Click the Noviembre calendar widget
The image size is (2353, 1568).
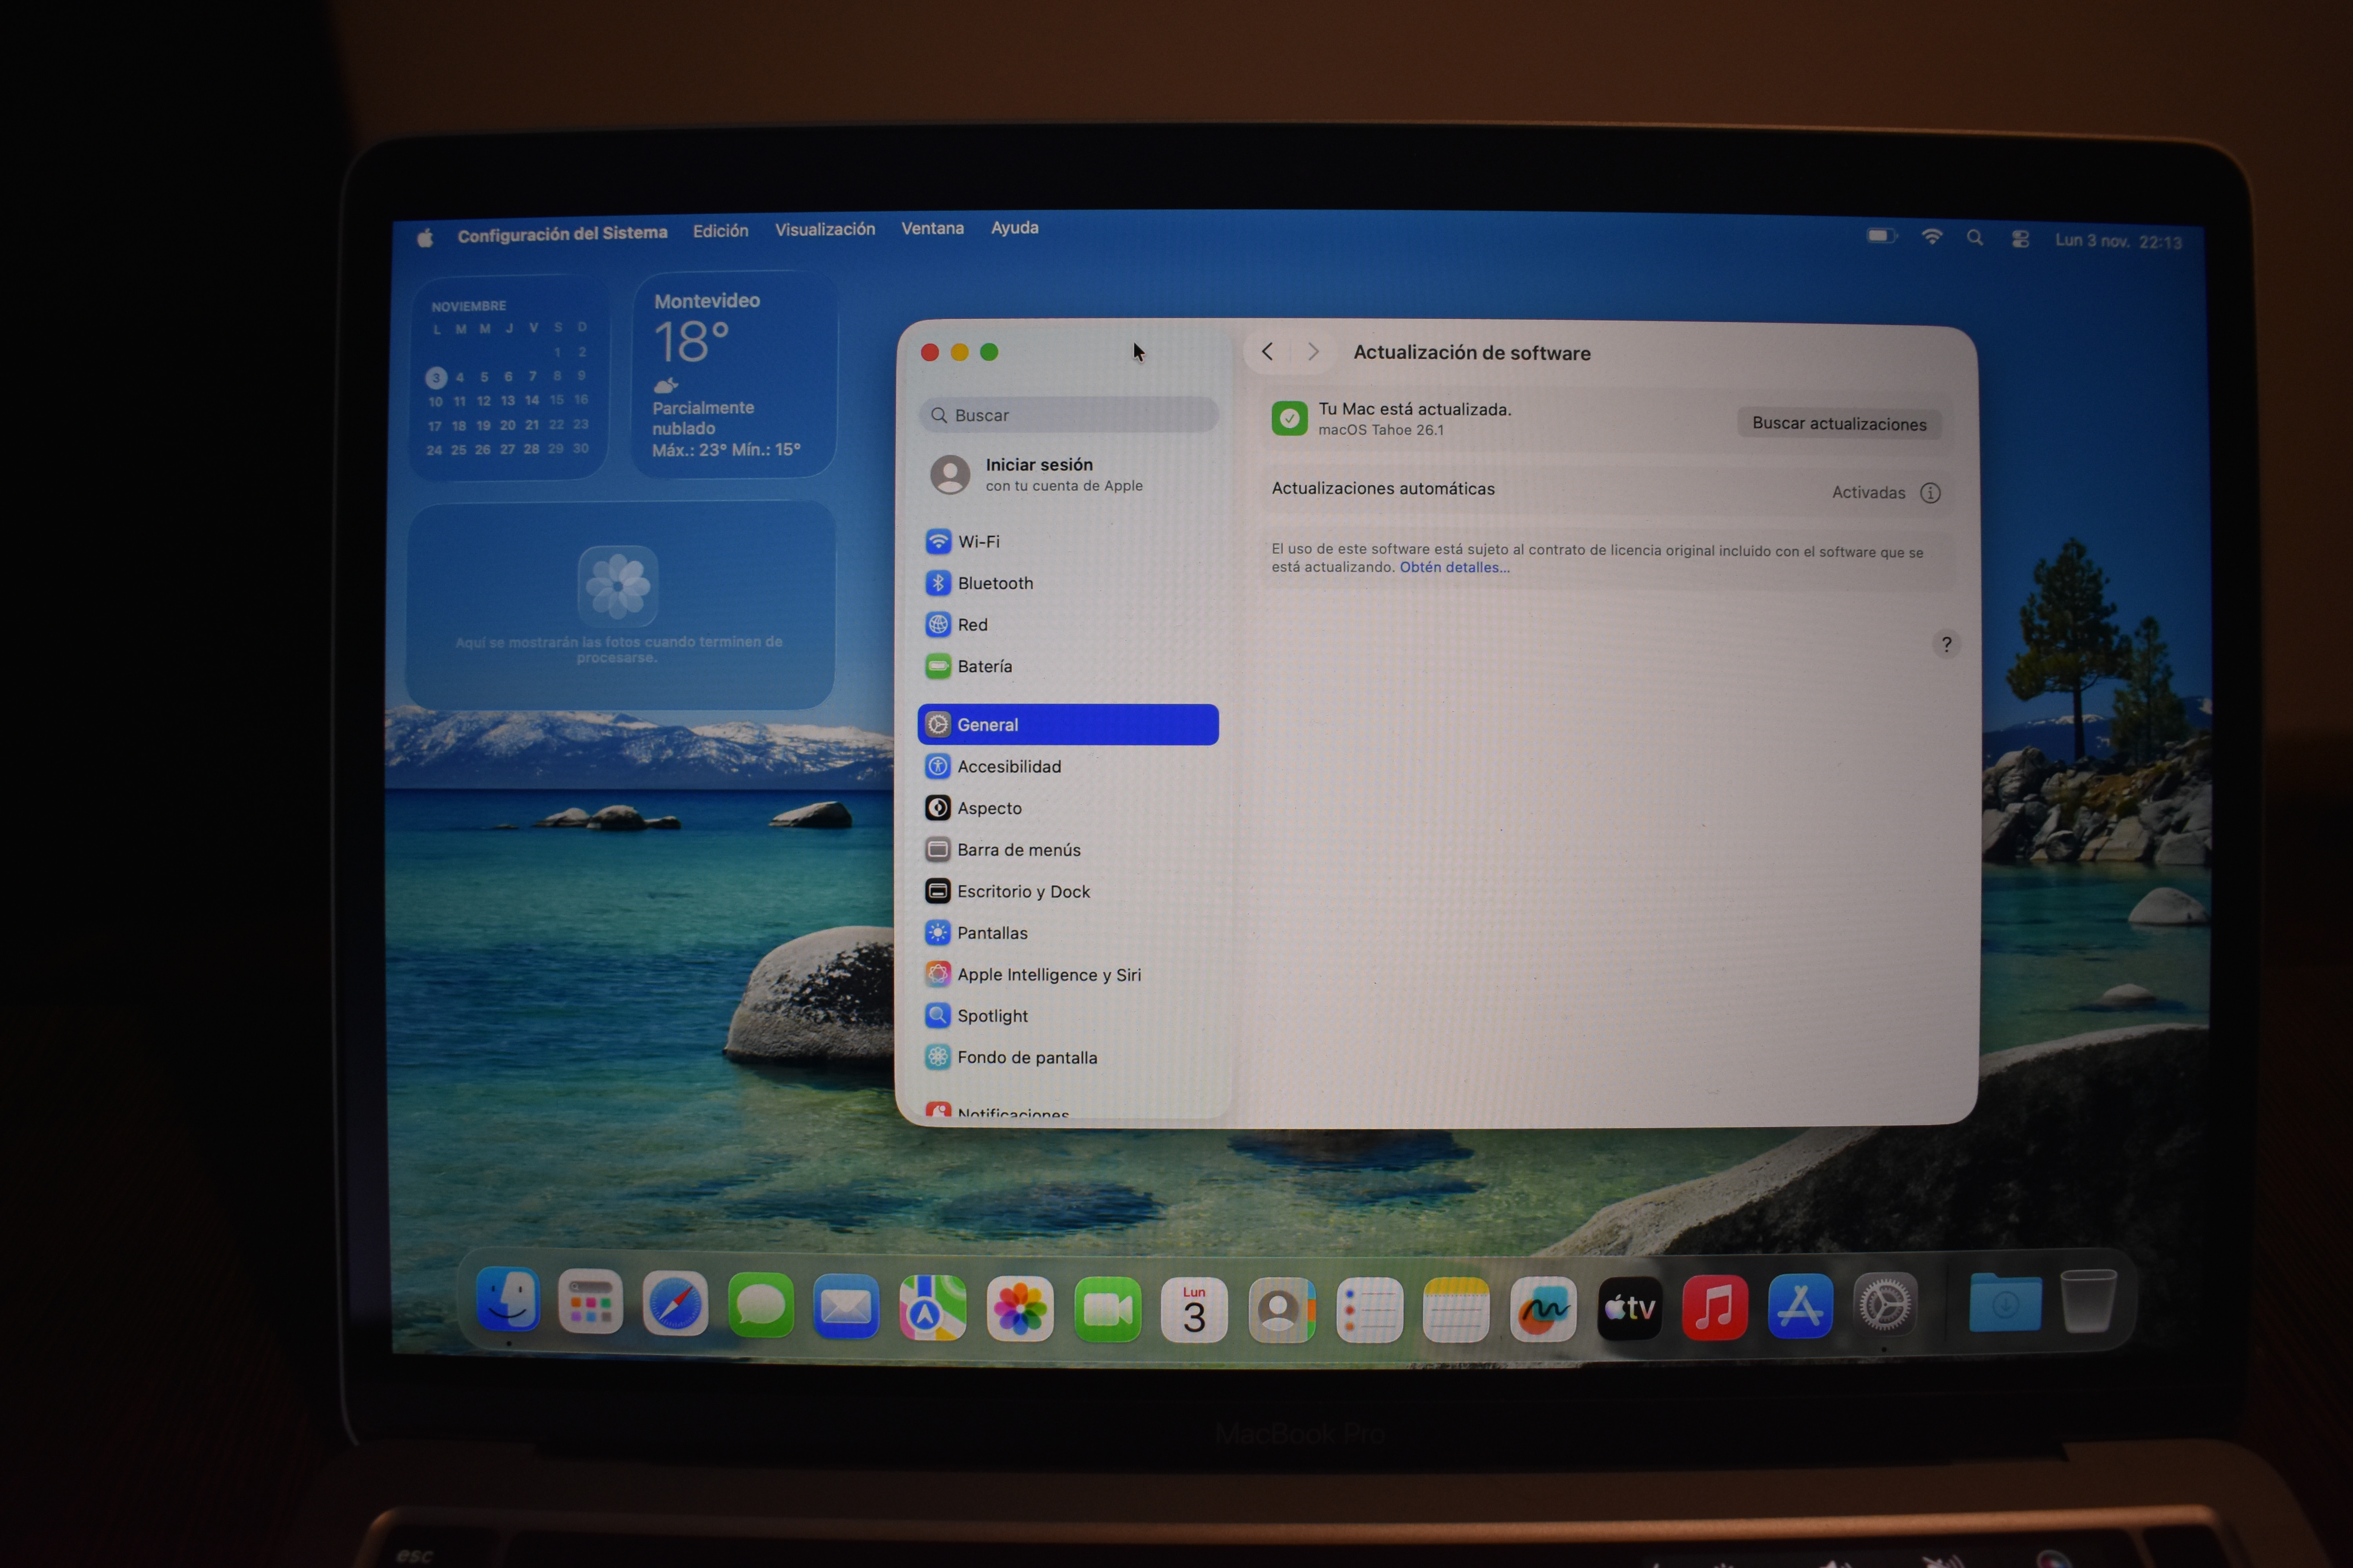coord(508,378)
